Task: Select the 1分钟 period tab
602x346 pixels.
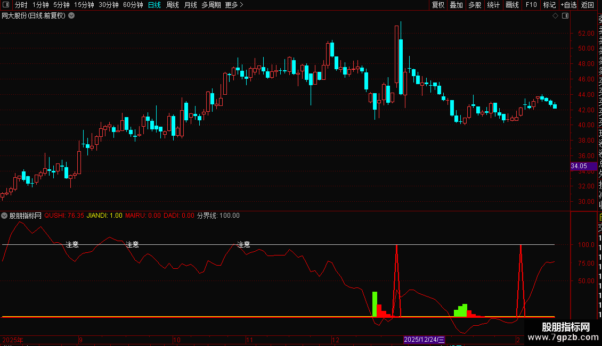Action: (x=40, y=5)
